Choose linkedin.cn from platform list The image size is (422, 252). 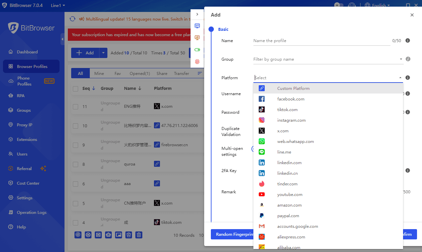tap(328, 173)
